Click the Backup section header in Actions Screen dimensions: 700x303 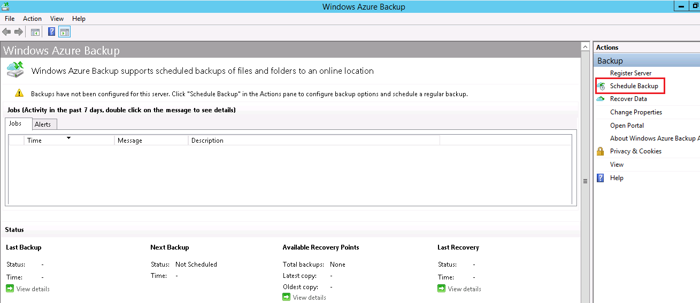coord(647,61)
